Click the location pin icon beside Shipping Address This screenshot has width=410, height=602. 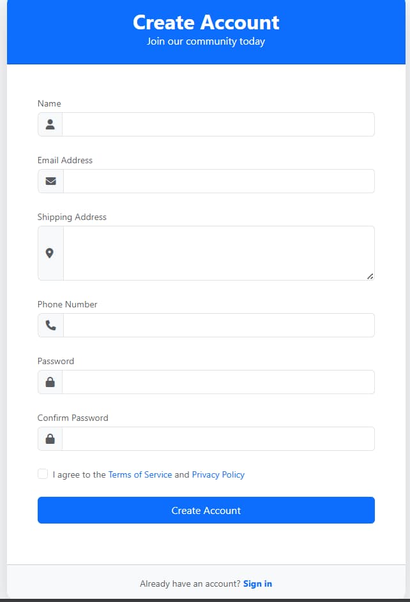pyautogui.click(x=50, y=253)
